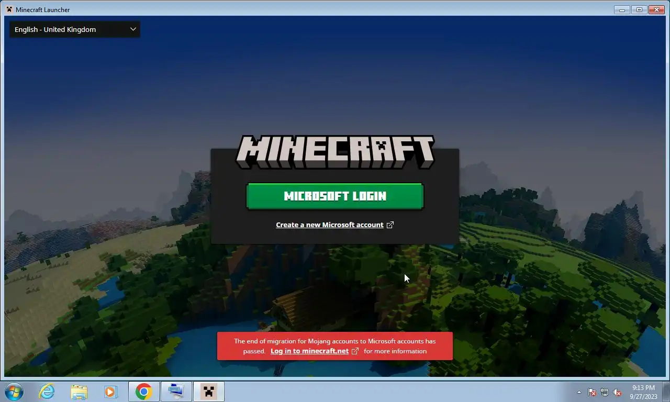The width and height of the screenshot is (670, 402).
Task: Click the Windows Start orb
Action: pyautogui.click(x=14, y=392)
